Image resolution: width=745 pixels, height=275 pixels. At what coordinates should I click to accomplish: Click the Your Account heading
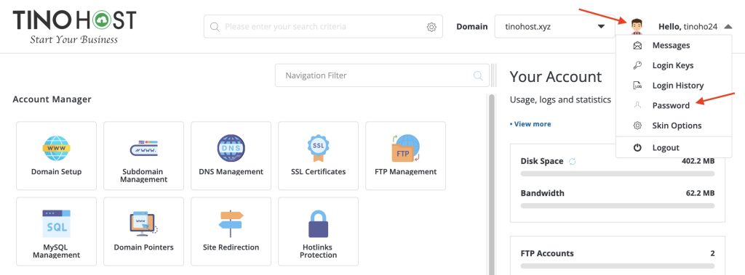(555, 77)
